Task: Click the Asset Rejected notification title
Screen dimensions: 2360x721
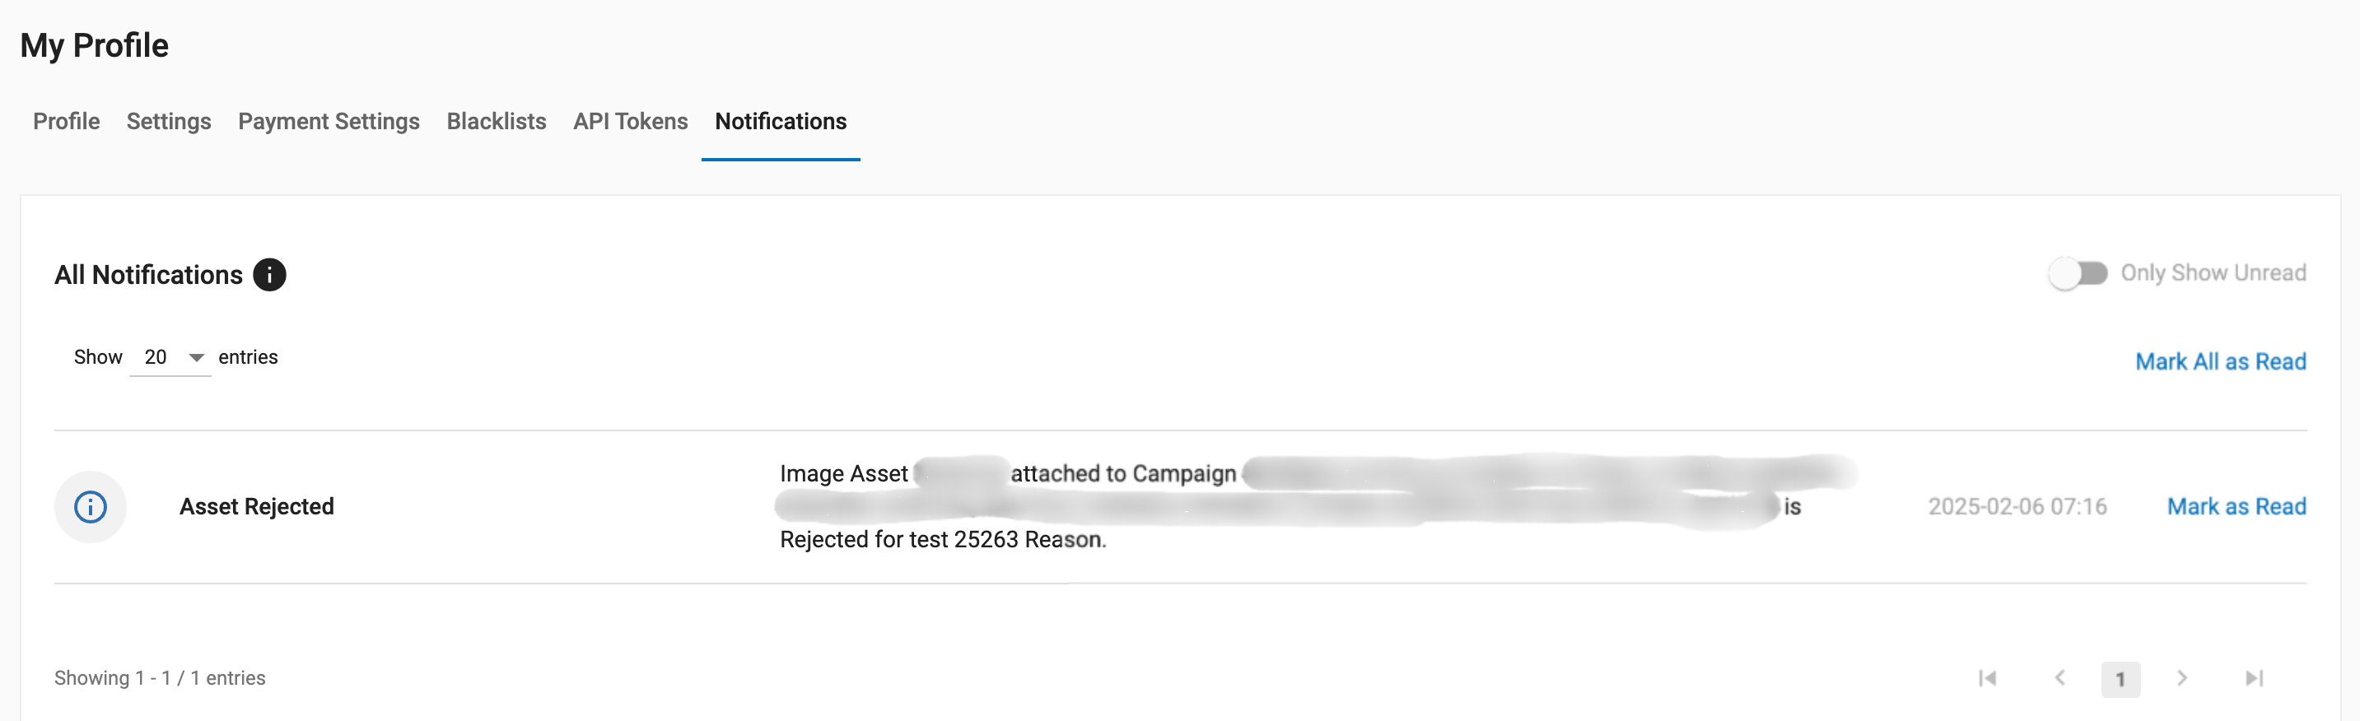Action: tap(257, 507)
